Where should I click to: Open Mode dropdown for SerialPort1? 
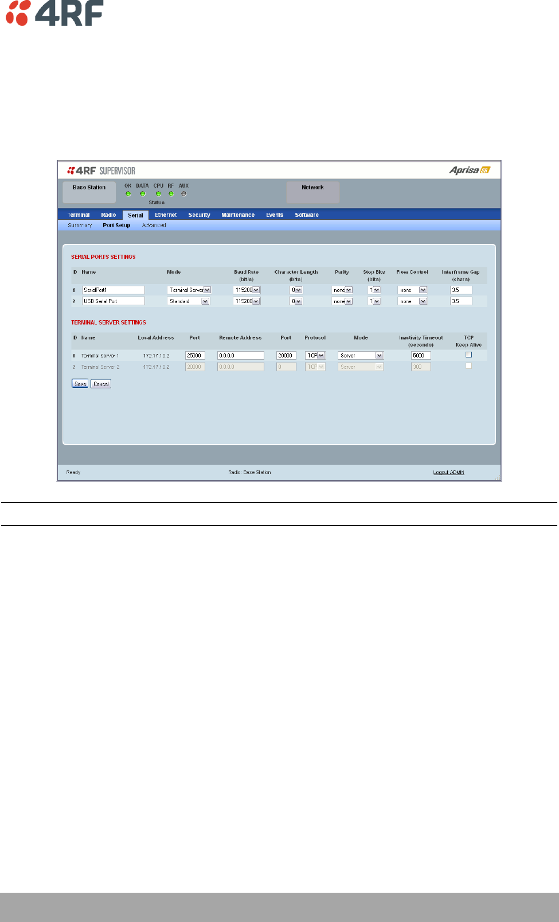[189, 290]
